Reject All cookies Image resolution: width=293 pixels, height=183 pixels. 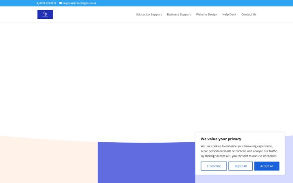pyautogui.click(x=241, y=166)
